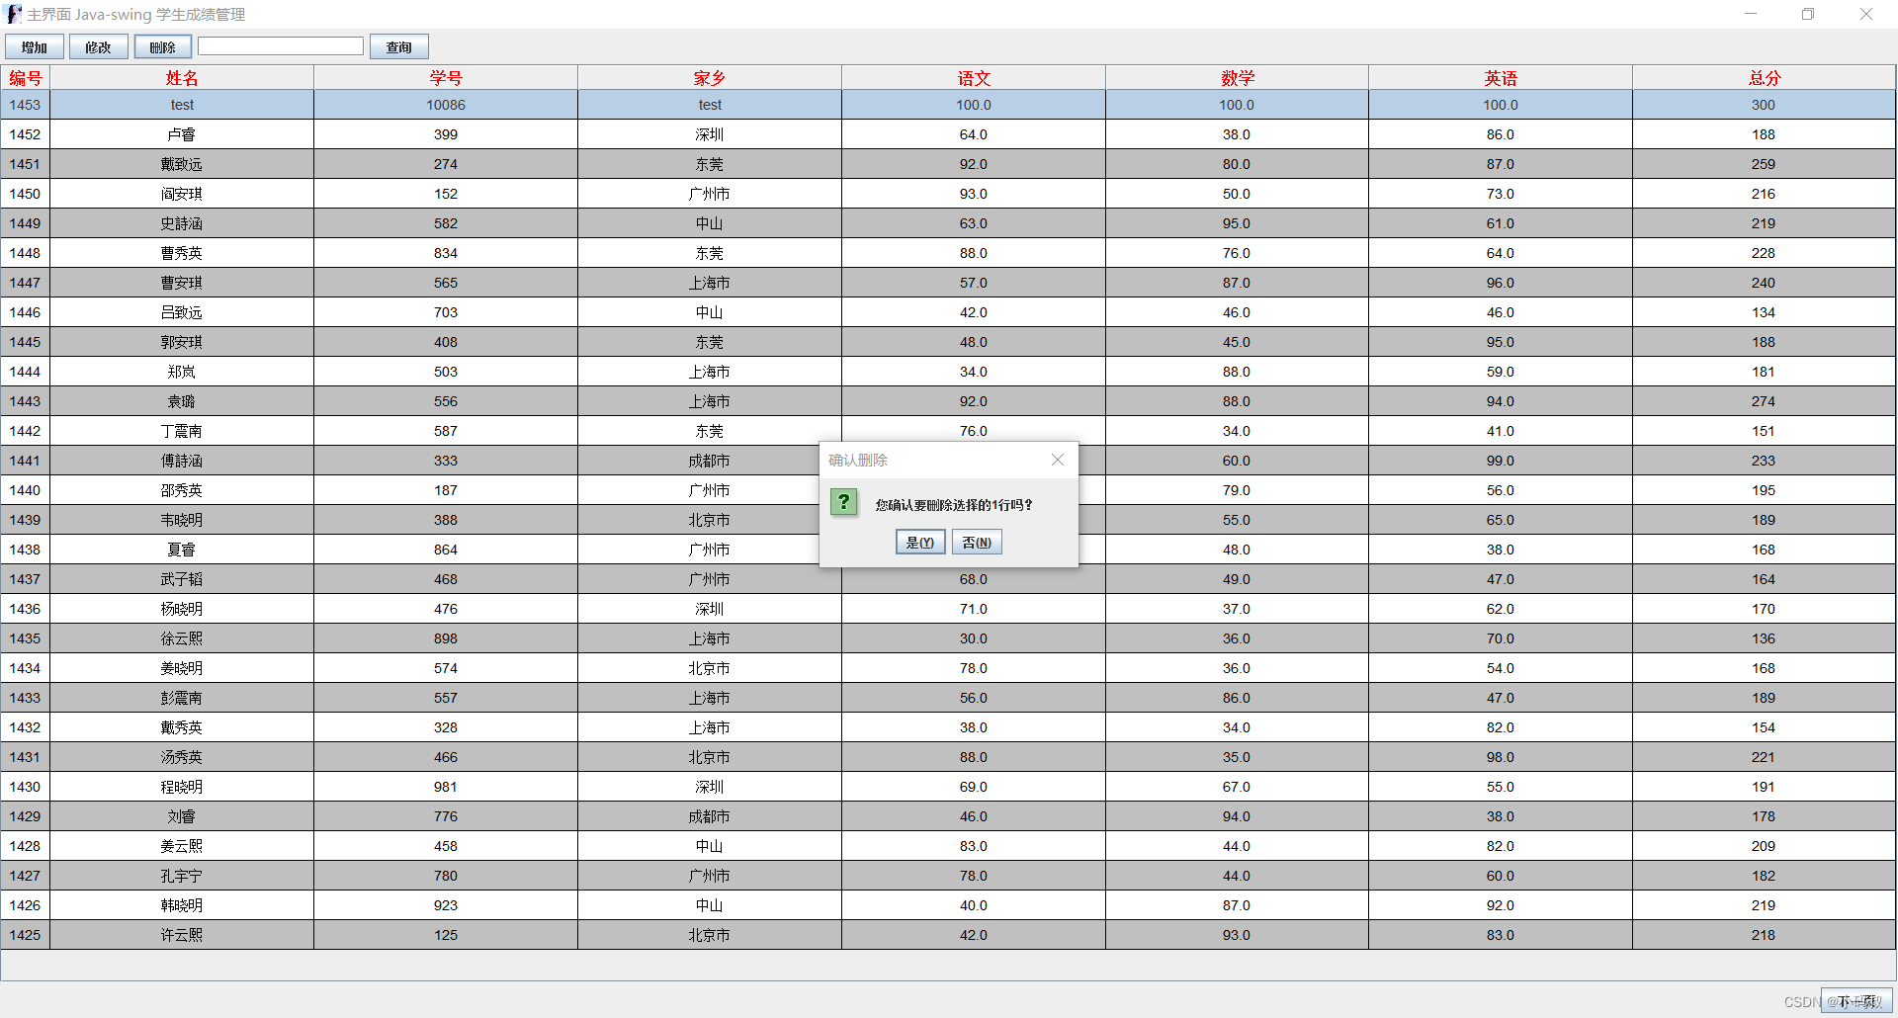Select student 史詩涵 name cell
The width and height of the screenshot is (1898, 1018).
182,223
